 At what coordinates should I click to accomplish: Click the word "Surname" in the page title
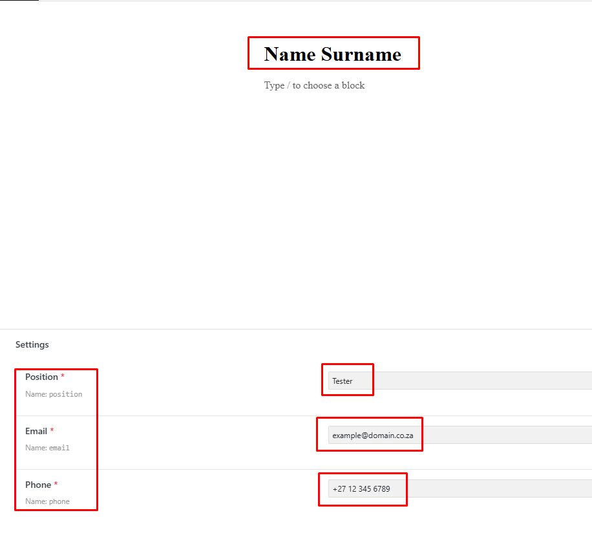tap(361, 54)
